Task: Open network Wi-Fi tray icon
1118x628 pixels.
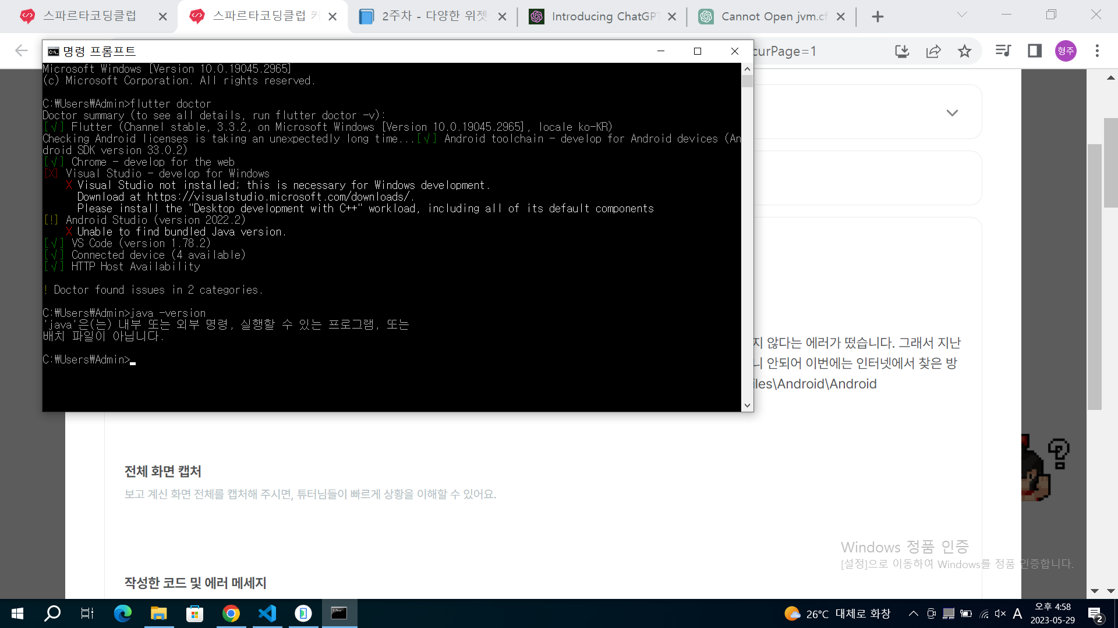Action: (x=983, y=613)
